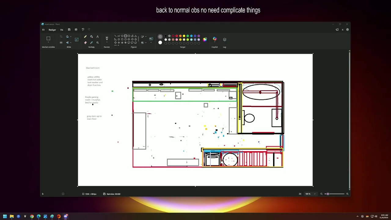This screenshot has width=391, height=220.
Task: Select primary color 1 circle
Action: (160, 37)
